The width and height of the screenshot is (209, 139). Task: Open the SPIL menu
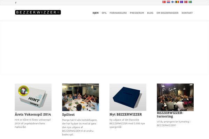pos(104,13)
